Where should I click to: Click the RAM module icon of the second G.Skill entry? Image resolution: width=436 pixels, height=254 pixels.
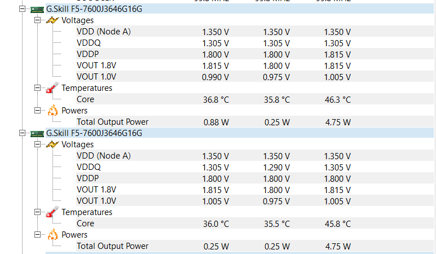point(37,134)
